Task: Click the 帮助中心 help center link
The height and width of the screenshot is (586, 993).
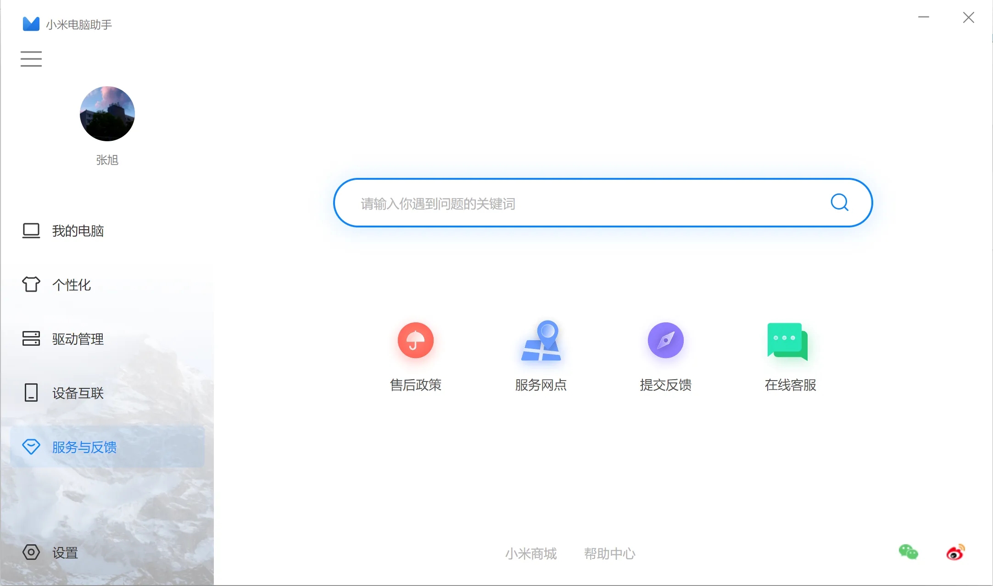Action: pos(609,554)
